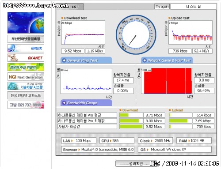
Task: Click the green 정보화 추진 위원회 banner
Action: point(26,67)
